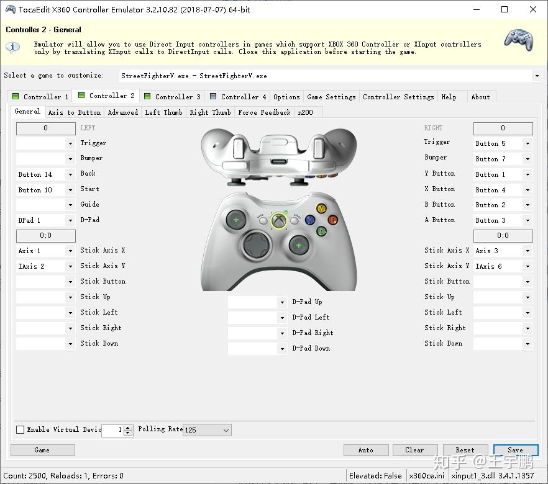548x484 pixels.
Task: Click the green status square on Controller 1 tab
Action: [16, 96]
